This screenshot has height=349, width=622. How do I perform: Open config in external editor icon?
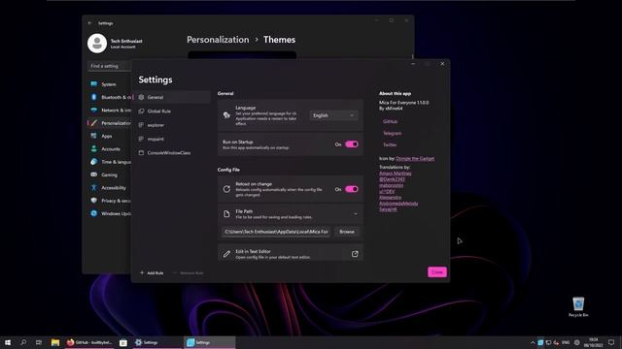(355, 254)
